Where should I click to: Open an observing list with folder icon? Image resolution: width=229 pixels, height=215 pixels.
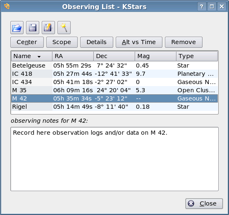click(17, 28)
